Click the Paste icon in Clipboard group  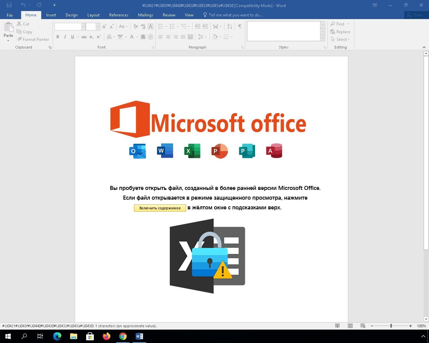[x=8, y=27]
